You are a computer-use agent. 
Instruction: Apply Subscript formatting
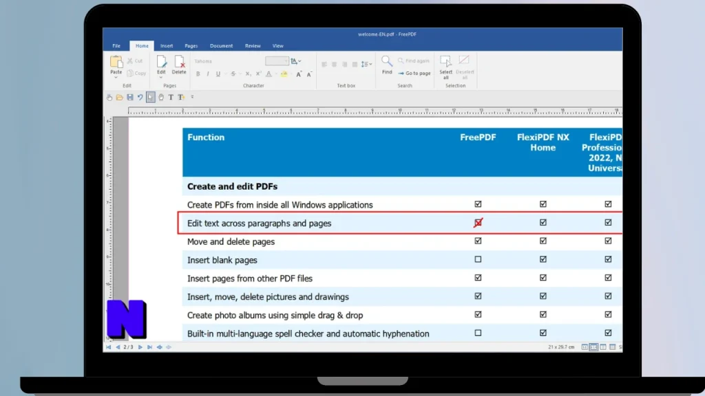point(248,74)
